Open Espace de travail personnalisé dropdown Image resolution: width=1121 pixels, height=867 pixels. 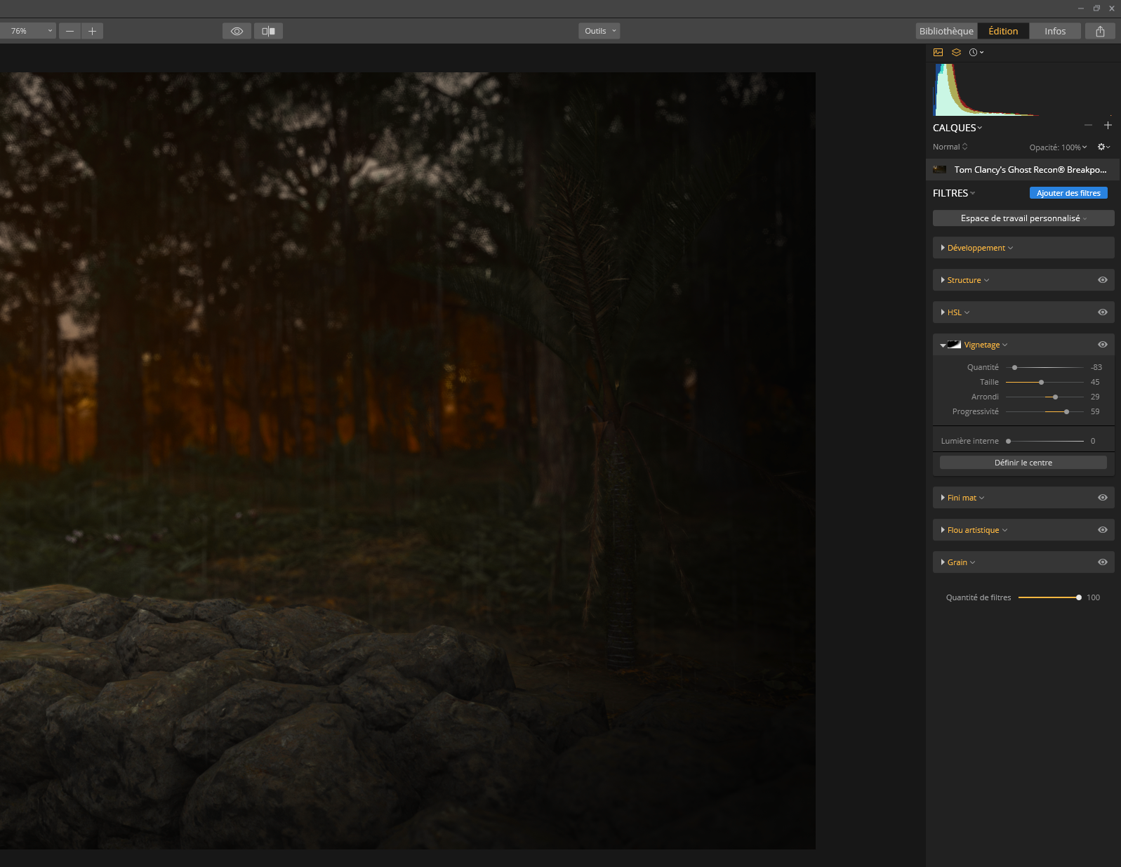pyautogui.click(x=1023, y=218)
